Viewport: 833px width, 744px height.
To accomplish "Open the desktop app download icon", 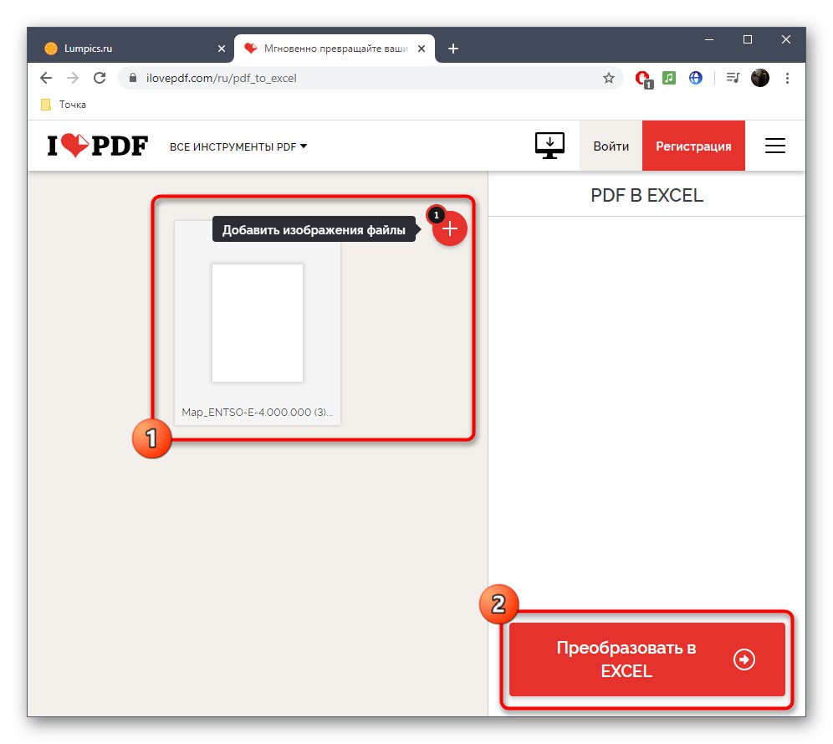I will point(549,145).
